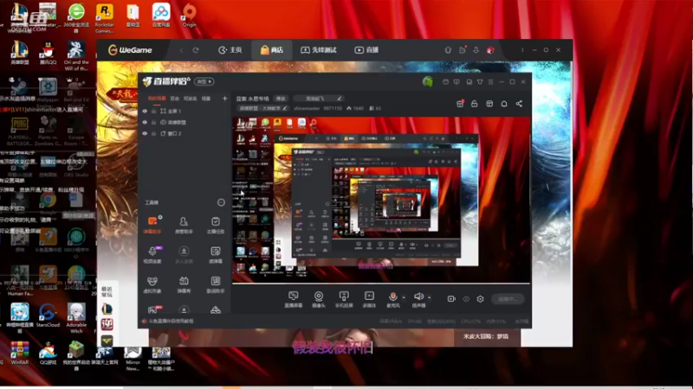Viewport: 693px width, 389px height.
Task: Toggle the padlock icon in stream info bar
Action: pyautogui.click(x=474, y=104)
